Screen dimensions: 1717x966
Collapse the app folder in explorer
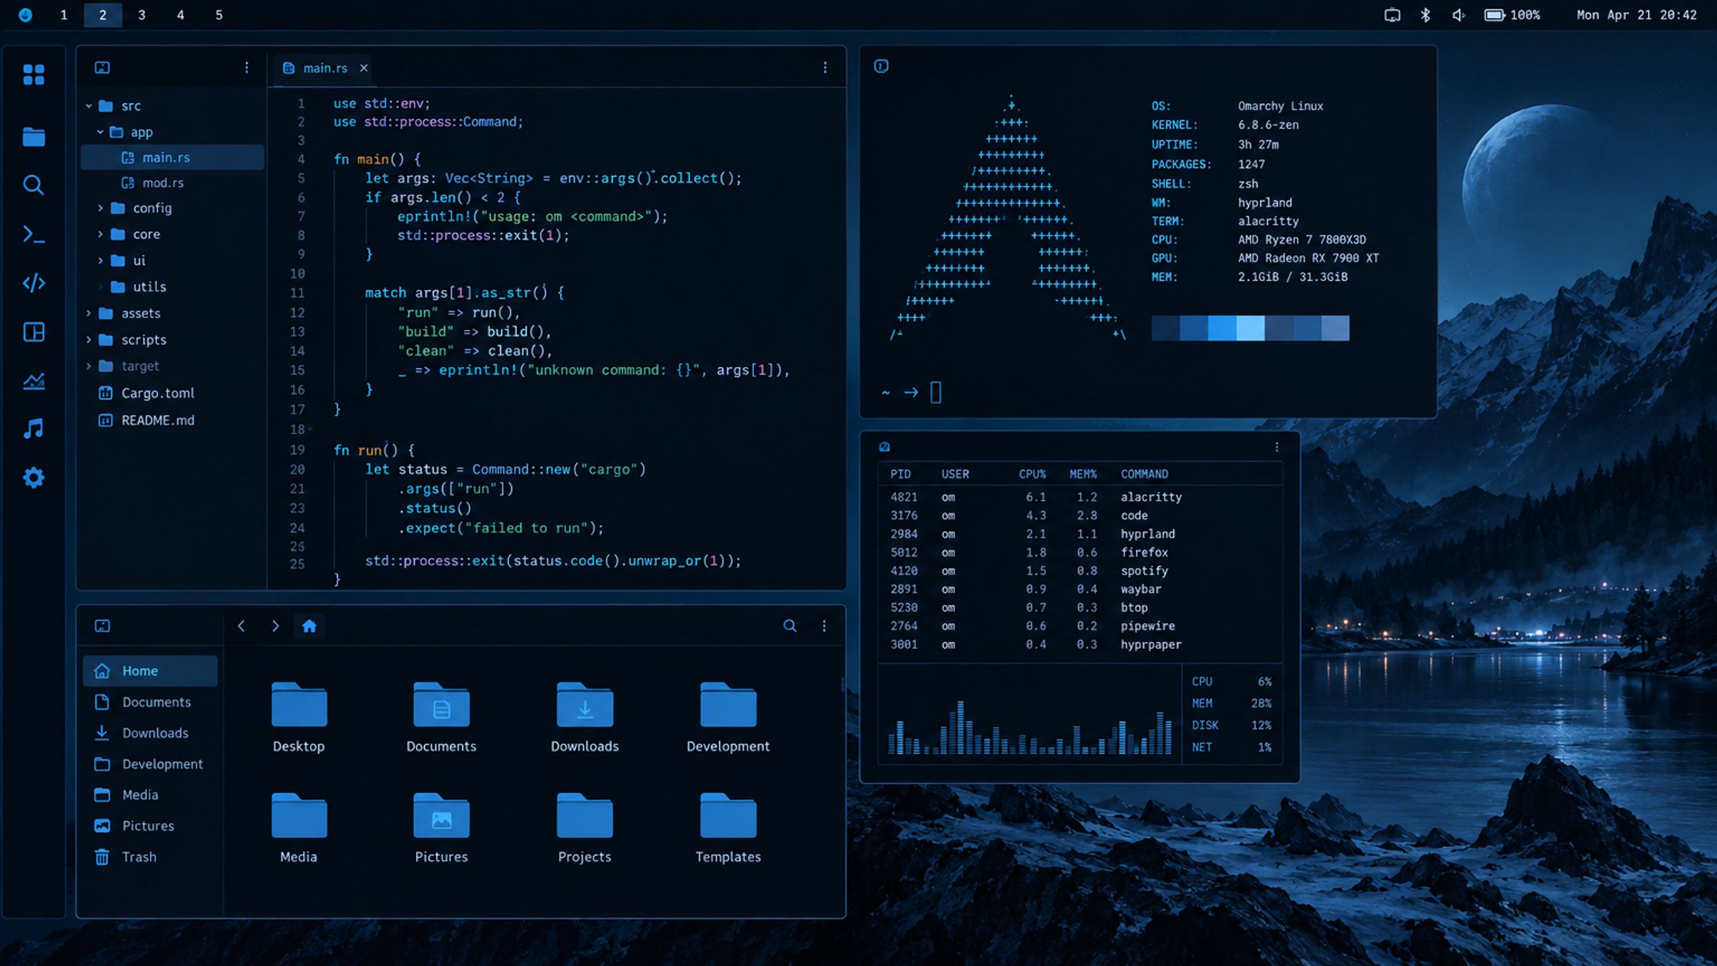pyautogui.click(x=100, y=132)
